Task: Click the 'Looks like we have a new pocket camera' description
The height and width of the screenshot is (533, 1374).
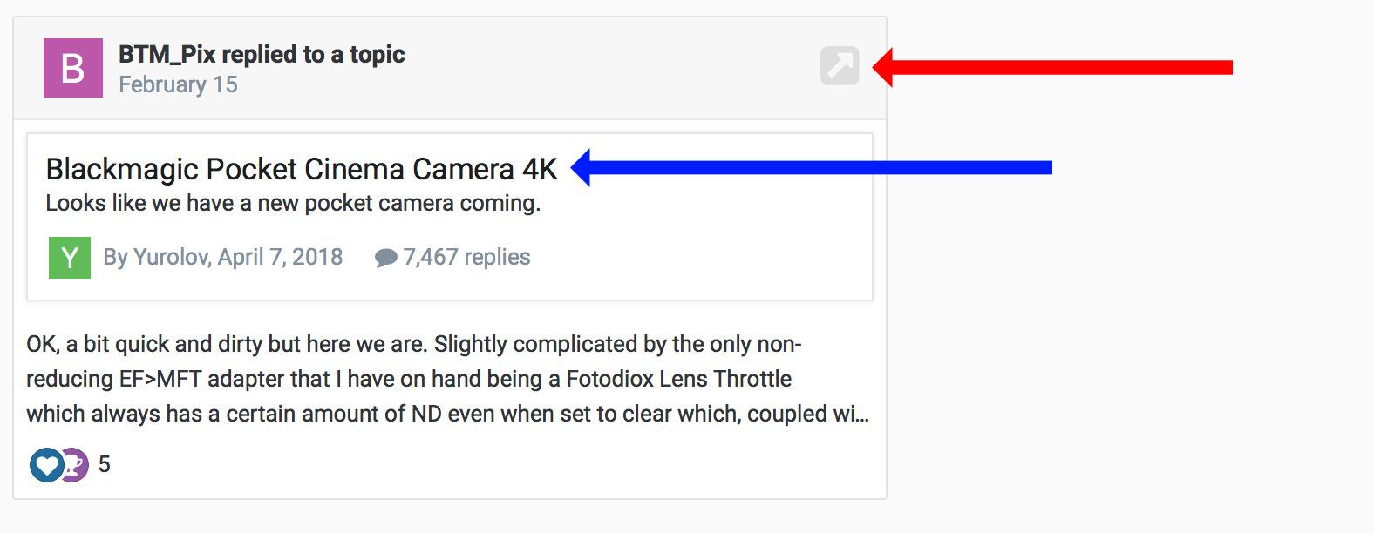Action: [293, 203]
